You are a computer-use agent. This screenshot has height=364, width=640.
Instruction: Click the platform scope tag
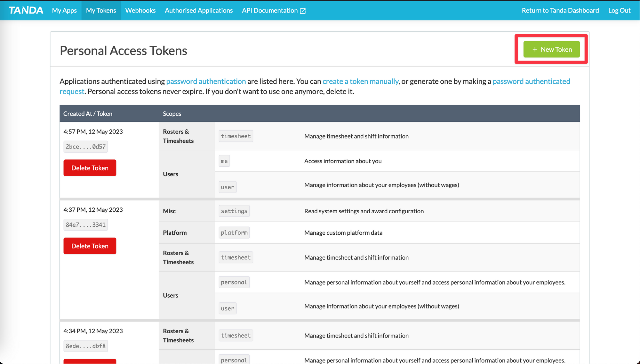click(x=234, y=233)
